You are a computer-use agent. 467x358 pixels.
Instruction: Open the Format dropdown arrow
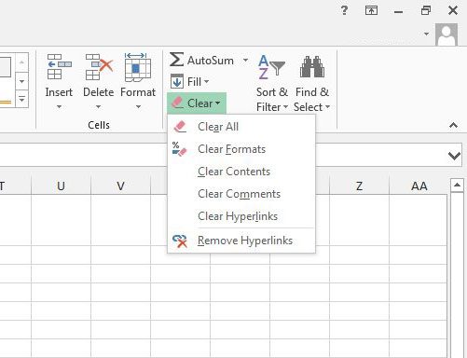click(138, 106)
